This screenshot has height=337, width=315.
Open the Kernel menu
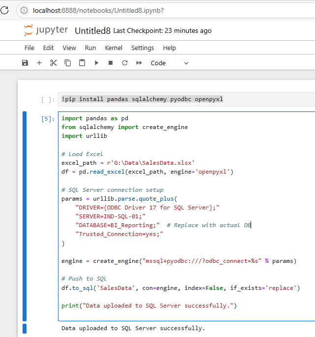tap(114, 48)
